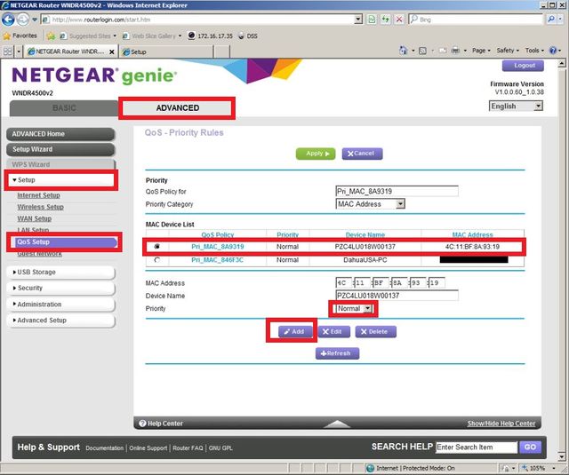This screenshot has height=475, width=569.
Task: Collapse the Setup section
Action: click(61, 179)
